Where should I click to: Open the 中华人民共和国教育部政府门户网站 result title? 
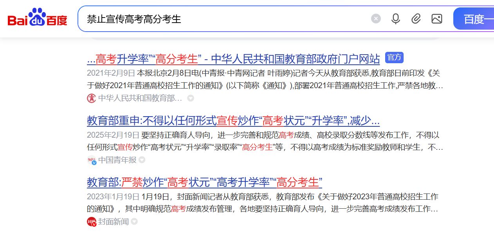pyautogui.click(x=233, y=59)
